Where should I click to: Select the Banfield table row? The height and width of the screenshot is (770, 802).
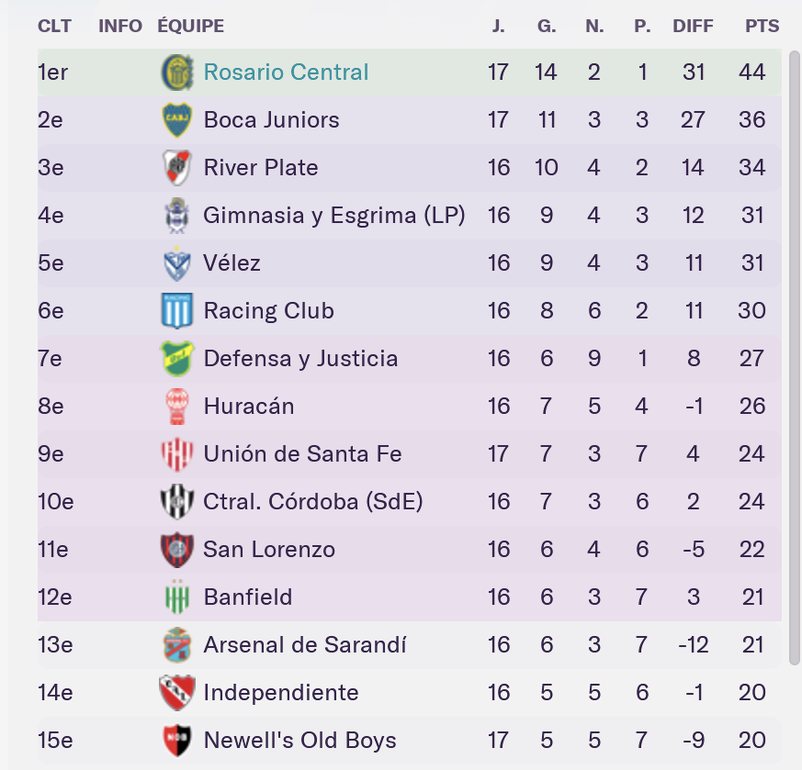coord(409,597)
